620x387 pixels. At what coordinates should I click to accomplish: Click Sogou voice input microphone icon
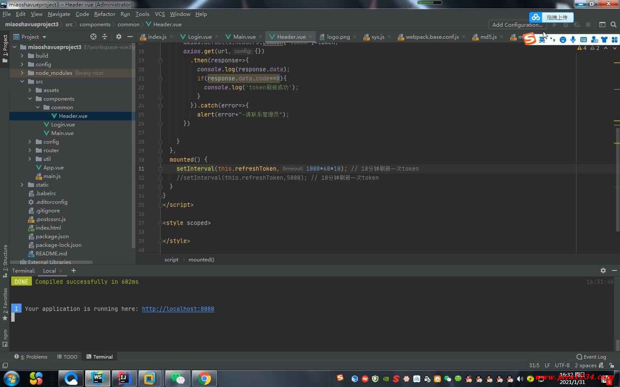click(573, 40)
